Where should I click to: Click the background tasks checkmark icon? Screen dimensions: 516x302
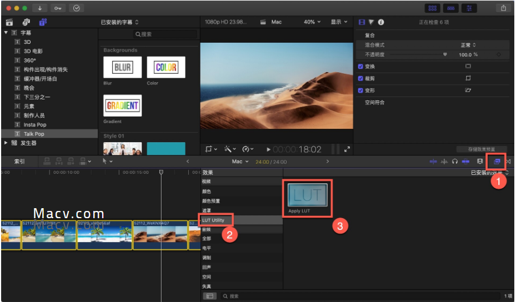[76, 8]
